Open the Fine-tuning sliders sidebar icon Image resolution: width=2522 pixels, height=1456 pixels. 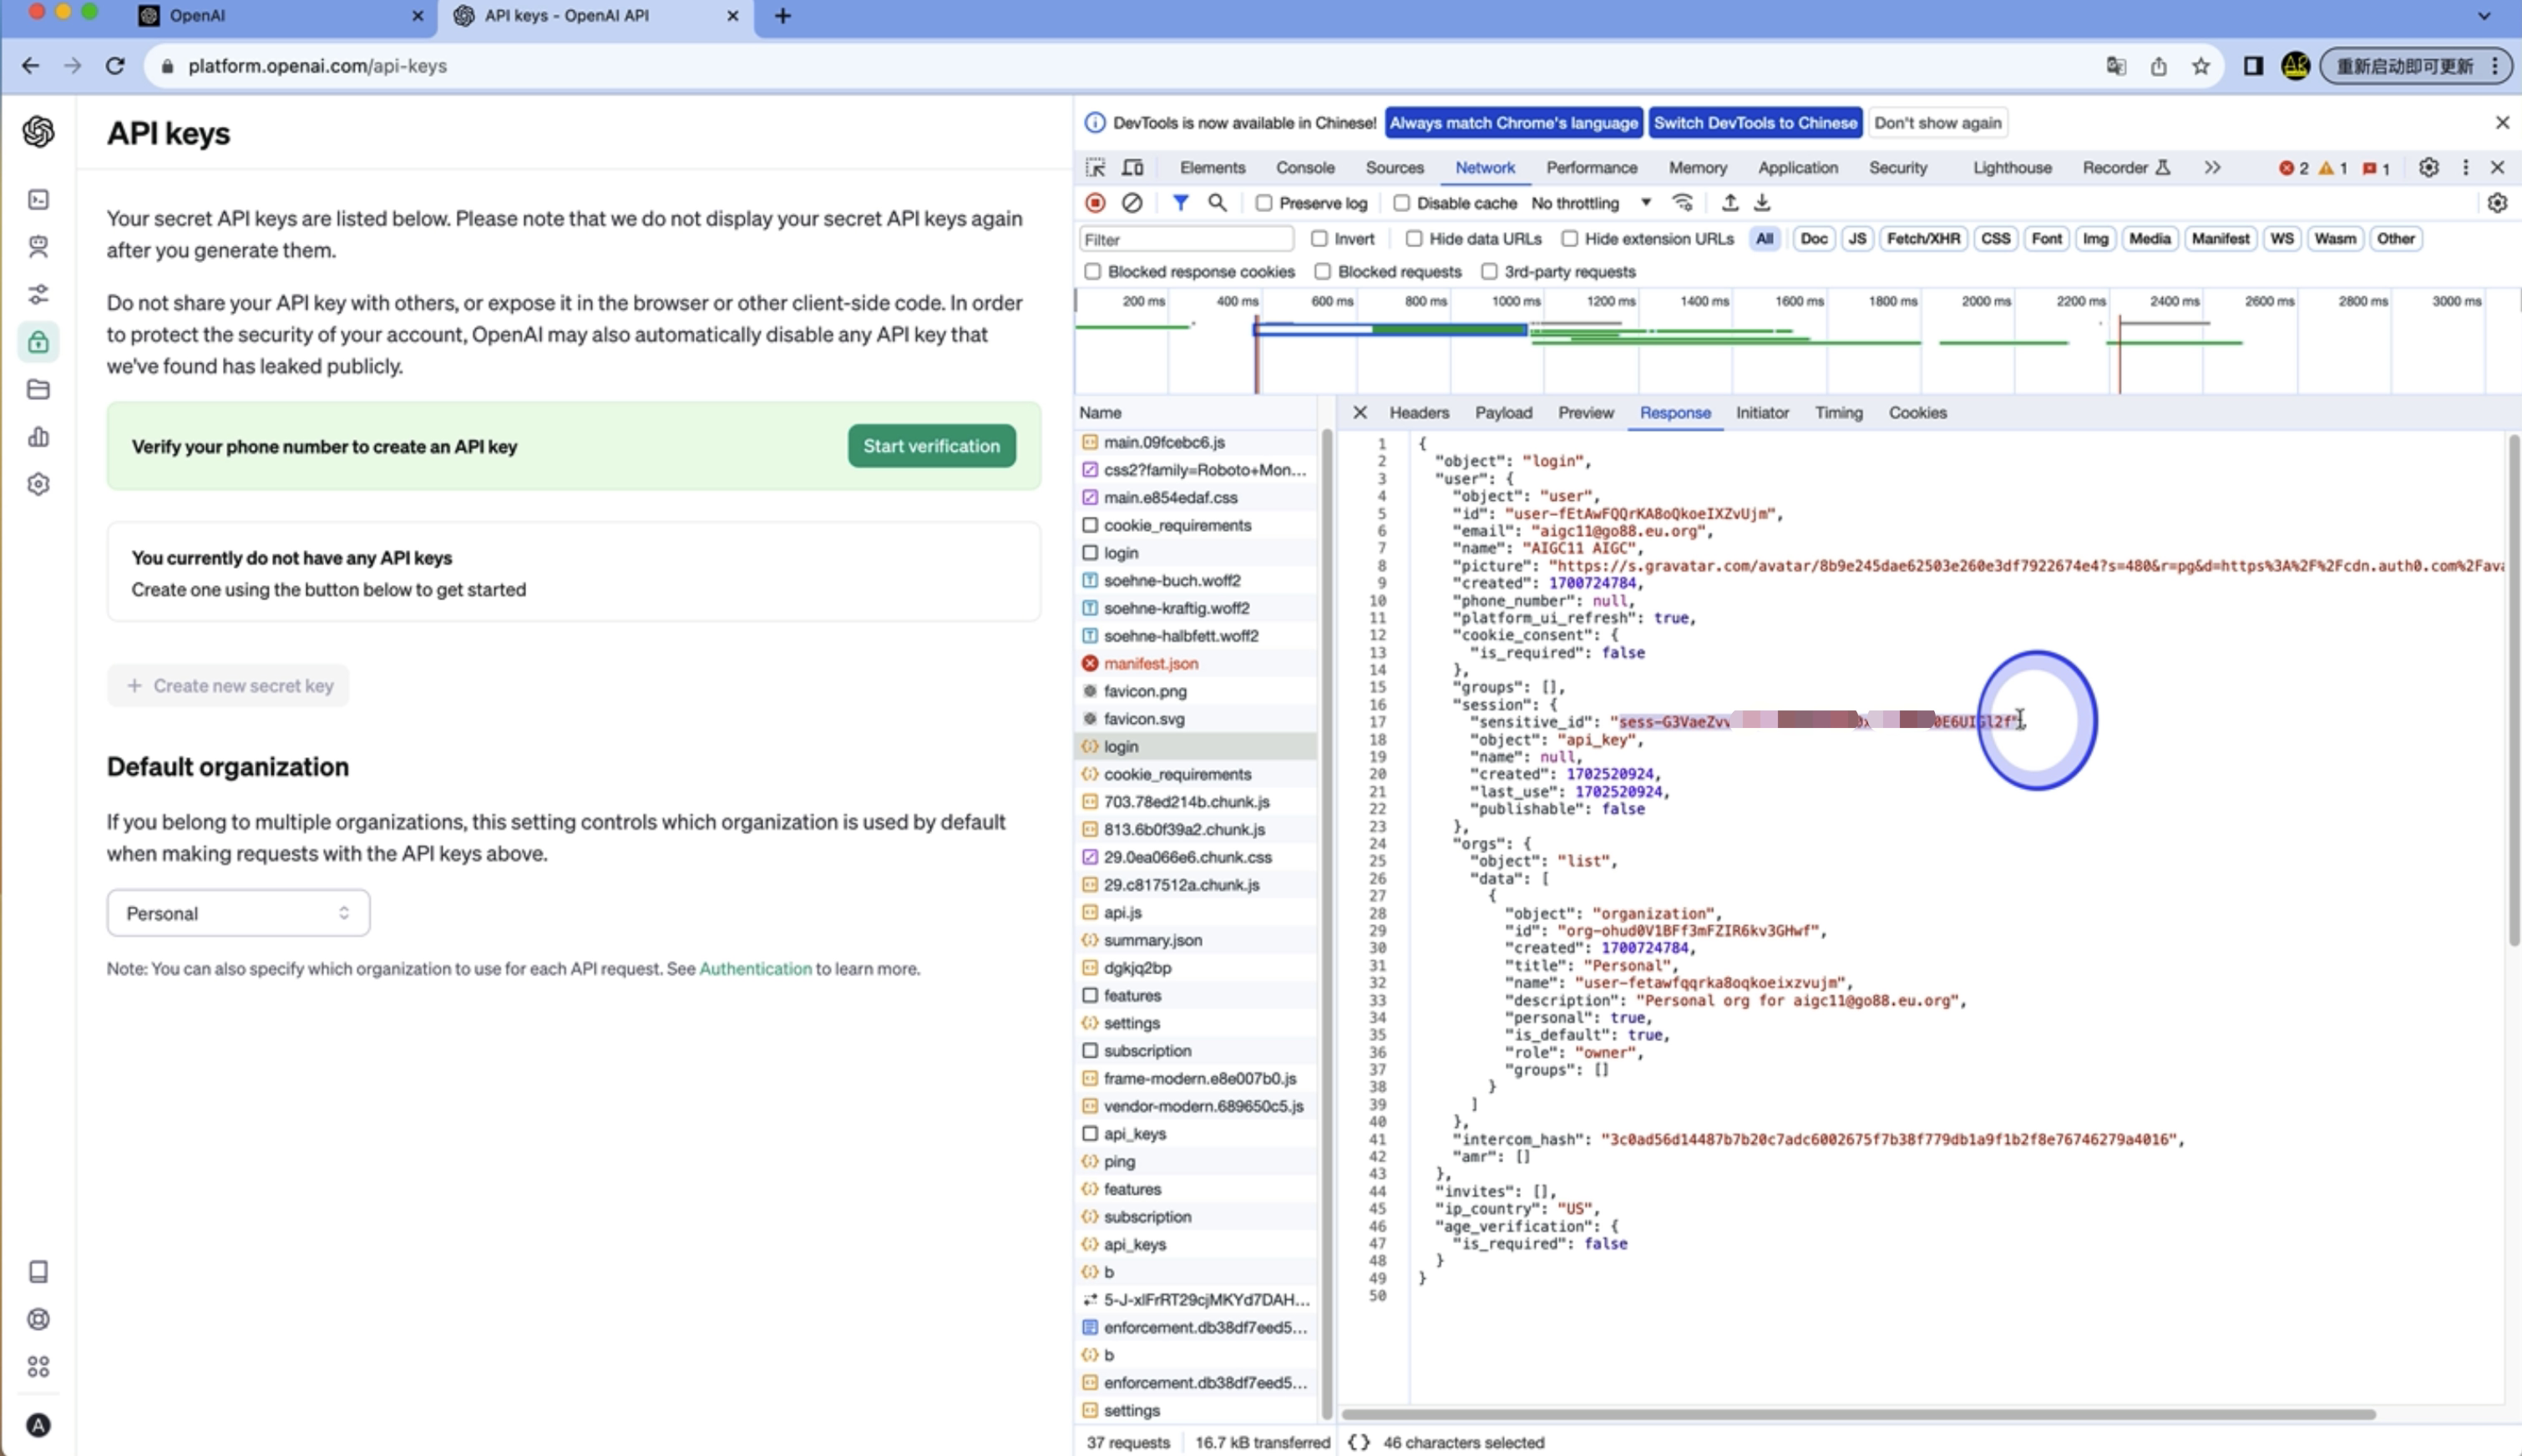coord(38,294)
